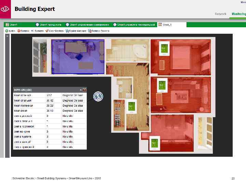The image size is (246, 184).
Task: Click the Rename toolbar button
Action: pos(37,31)
